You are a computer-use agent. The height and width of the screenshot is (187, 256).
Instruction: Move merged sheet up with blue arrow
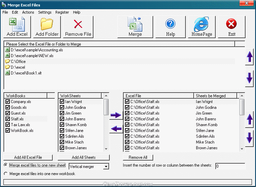[250, 119]
